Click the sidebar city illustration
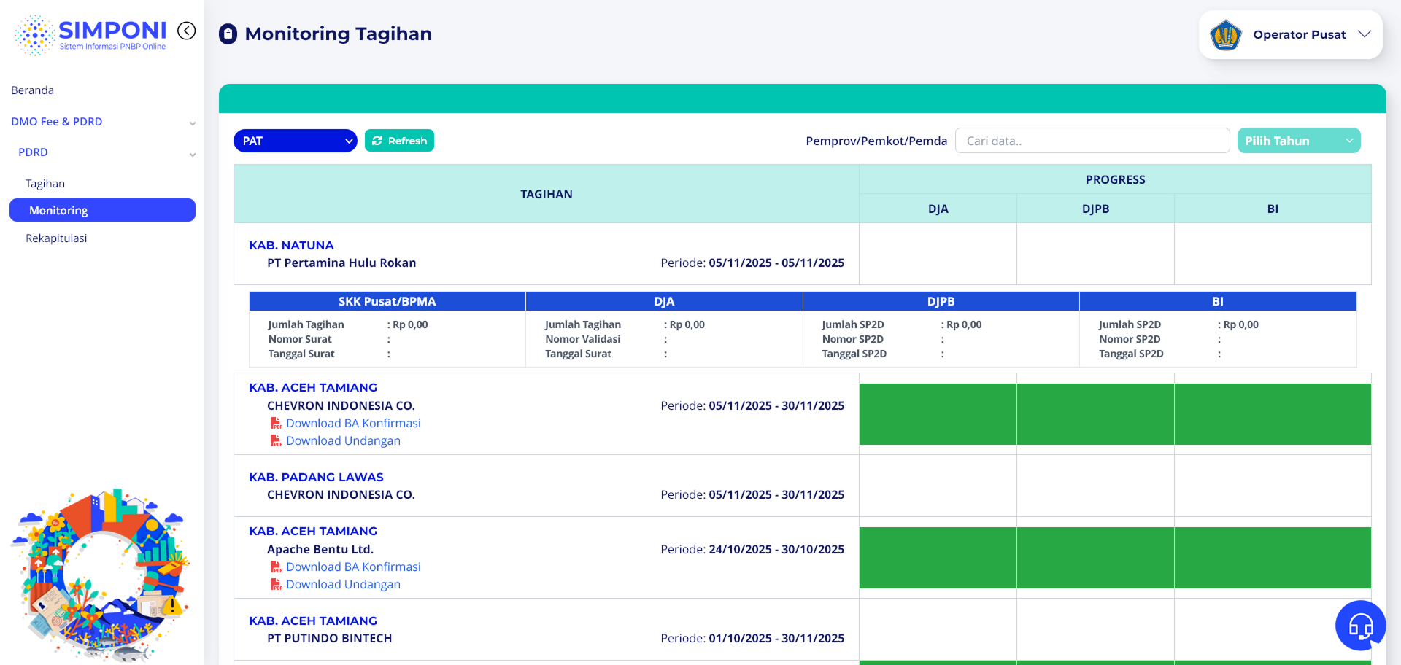This screenshot has height=665, width=1401. pos(101,575)
